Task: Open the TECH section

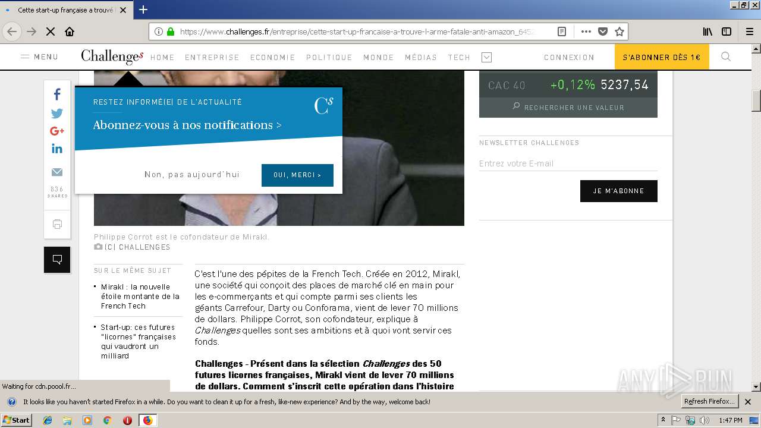Action: (x=459, y=58)
